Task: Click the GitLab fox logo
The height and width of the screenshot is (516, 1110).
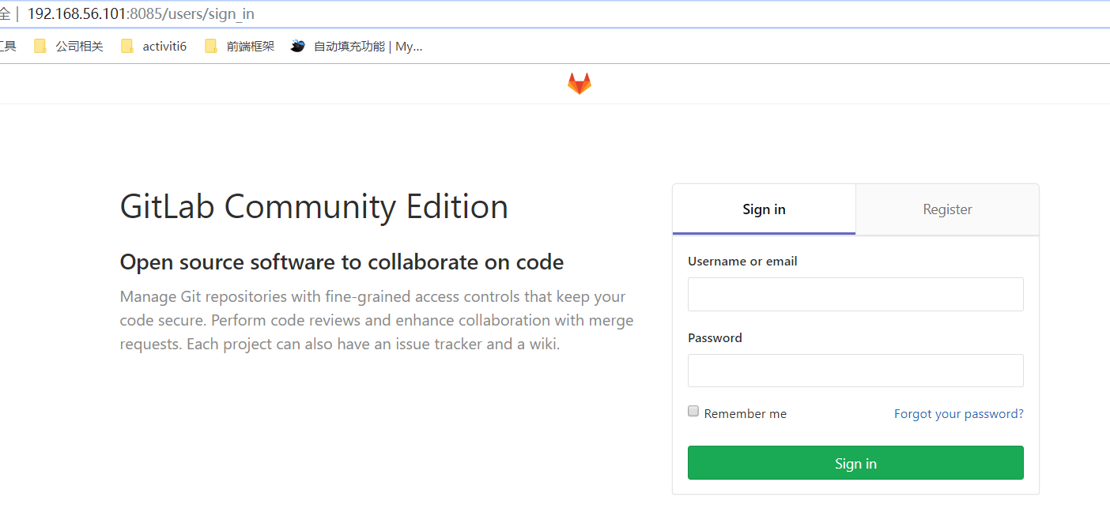Action: click(579, 82)
